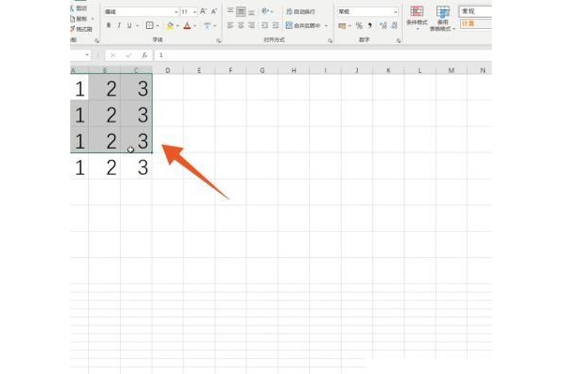Toggle Top Align
Screen dimensions: 562x374
(230, 11)
